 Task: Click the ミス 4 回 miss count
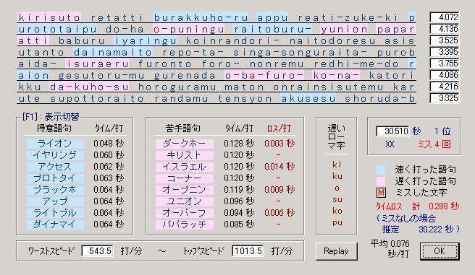(x=434, y=144)
